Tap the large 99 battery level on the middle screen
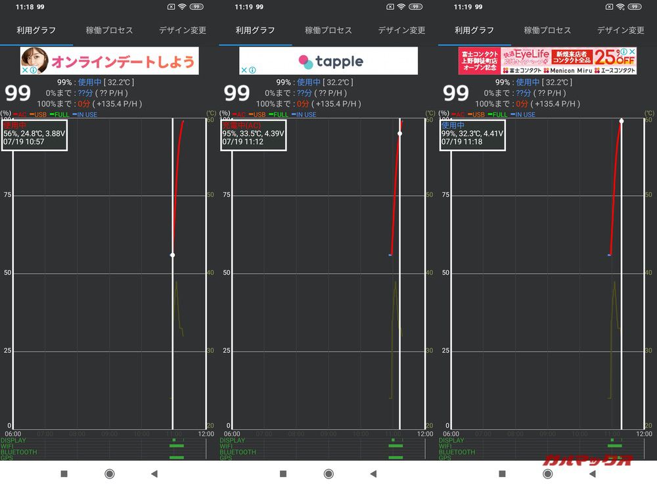This screenshot has width=657, height=487. click(x=237, y=93)
